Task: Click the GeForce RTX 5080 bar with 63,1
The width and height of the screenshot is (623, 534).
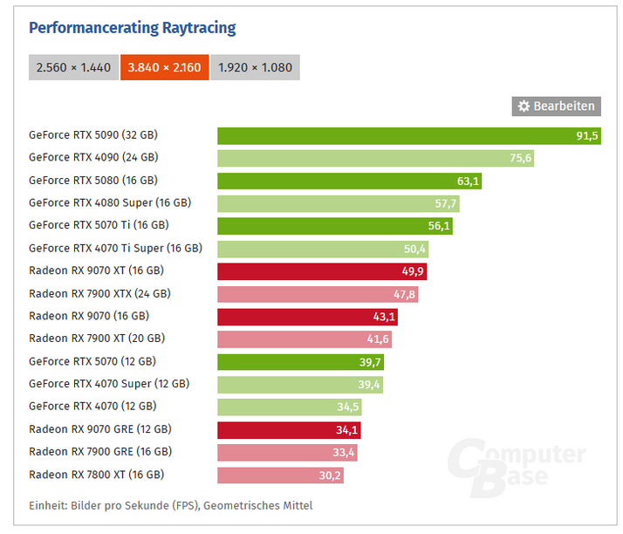Action: [x=349, y=181]
